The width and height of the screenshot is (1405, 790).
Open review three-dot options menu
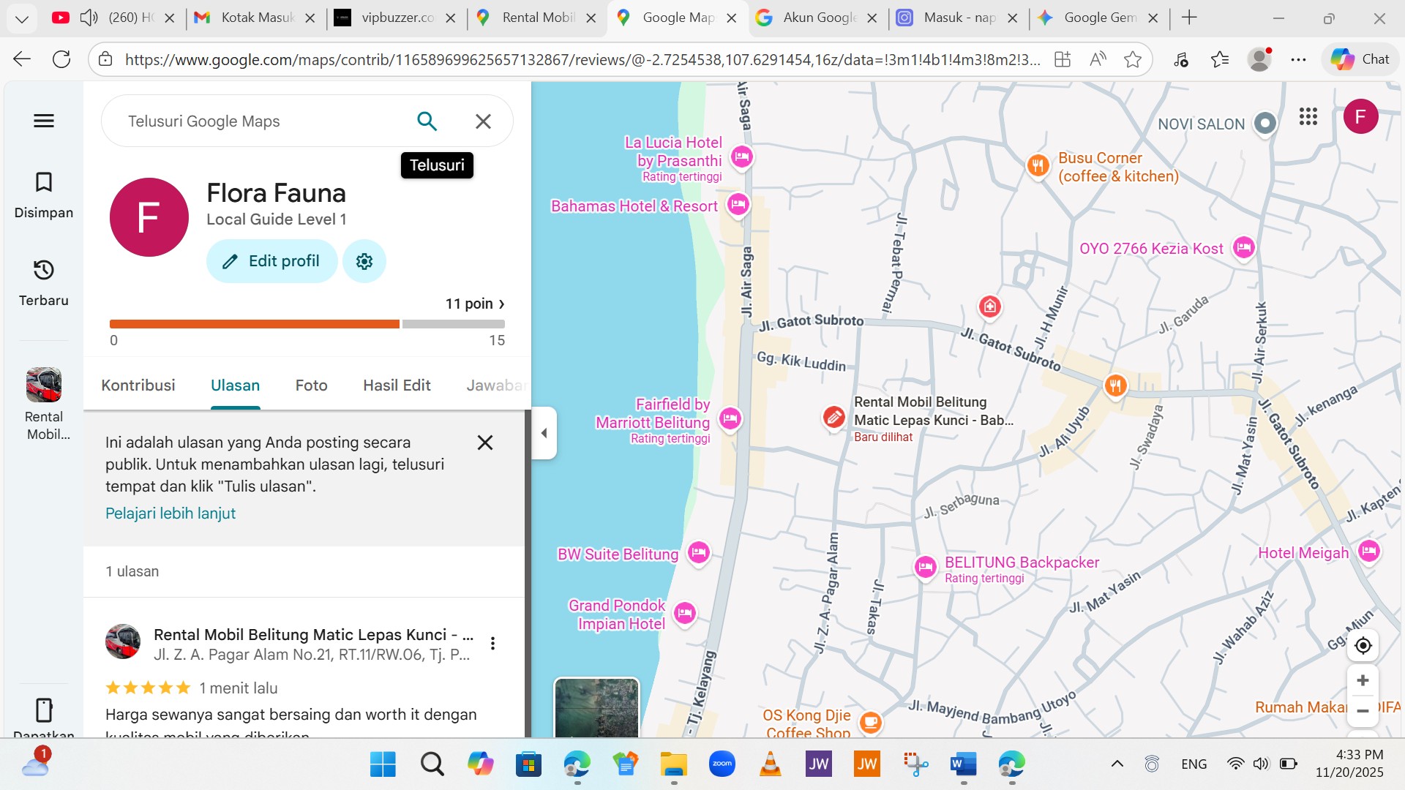(492, 643)
